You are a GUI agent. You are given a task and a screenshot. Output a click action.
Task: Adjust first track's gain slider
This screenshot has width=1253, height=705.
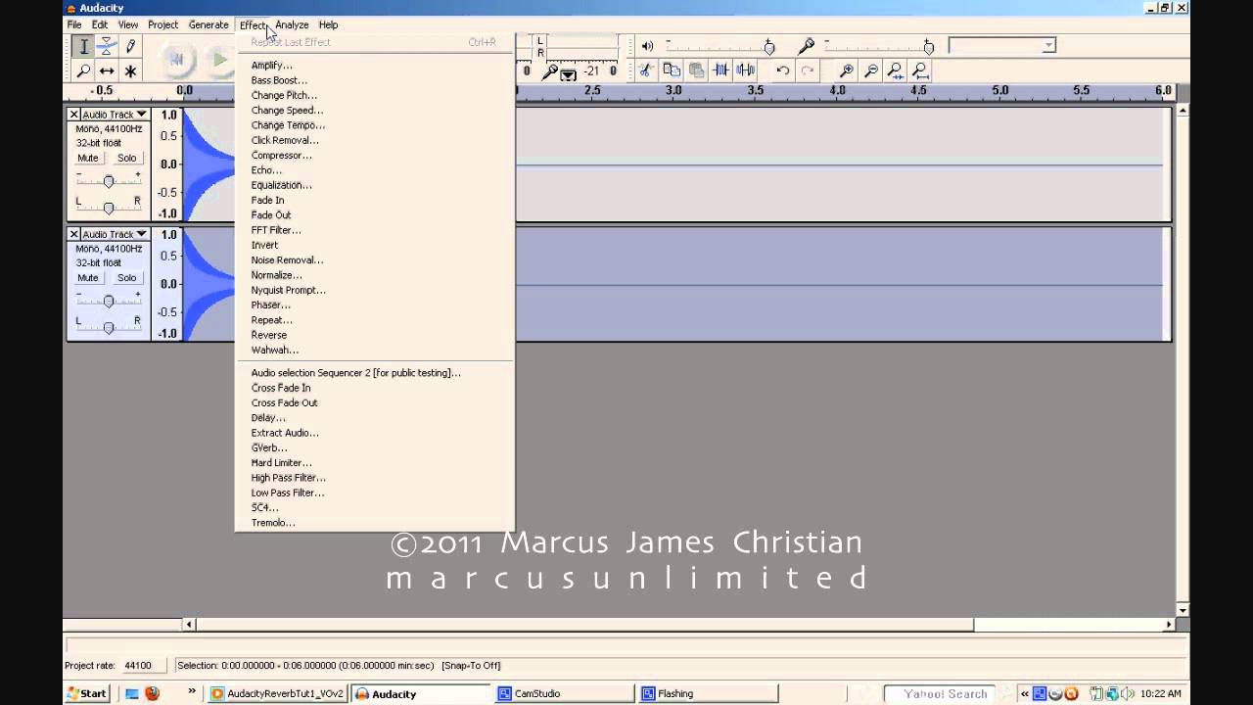click(x=109, y=180)
